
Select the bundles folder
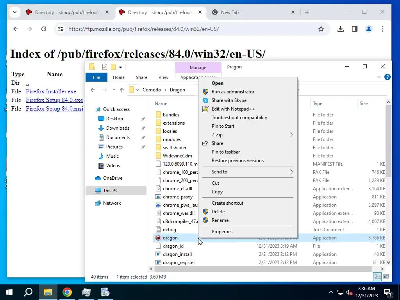tap(171, 115)
